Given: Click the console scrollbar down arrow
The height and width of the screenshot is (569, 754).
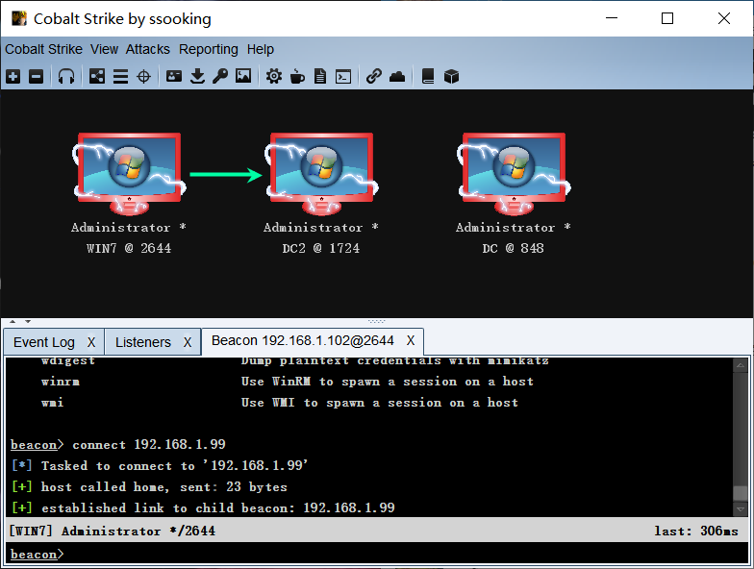Looking at the screenshot, I should tap(741, 508).
